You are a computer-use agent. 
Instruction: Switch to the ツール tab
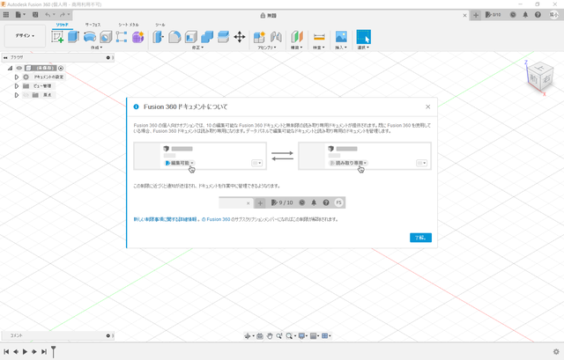160,25
